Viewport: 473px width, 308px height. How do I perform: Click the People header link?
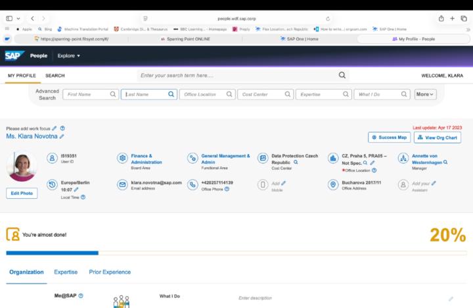[x=39, y=56]
